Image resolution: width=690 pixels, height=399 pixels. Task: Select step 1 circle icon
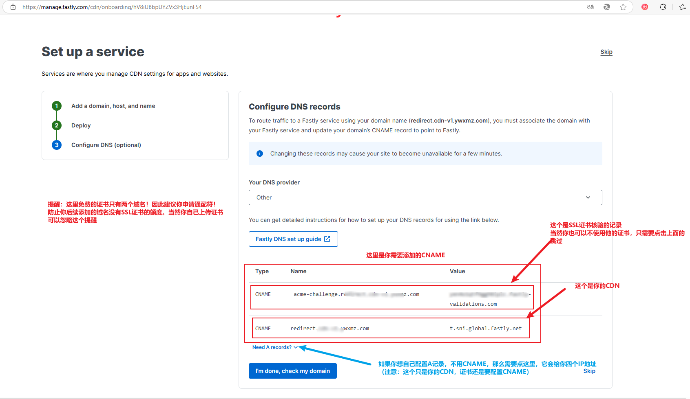point(57,106)
